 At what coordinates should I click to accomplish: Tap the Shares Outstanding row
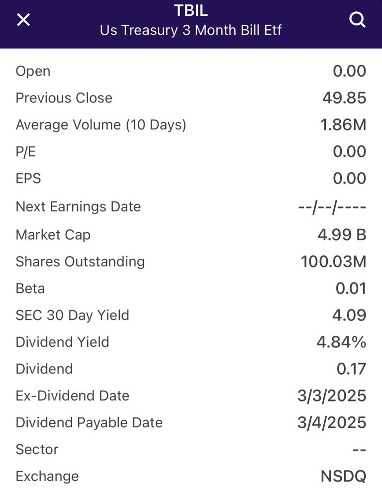191,262
